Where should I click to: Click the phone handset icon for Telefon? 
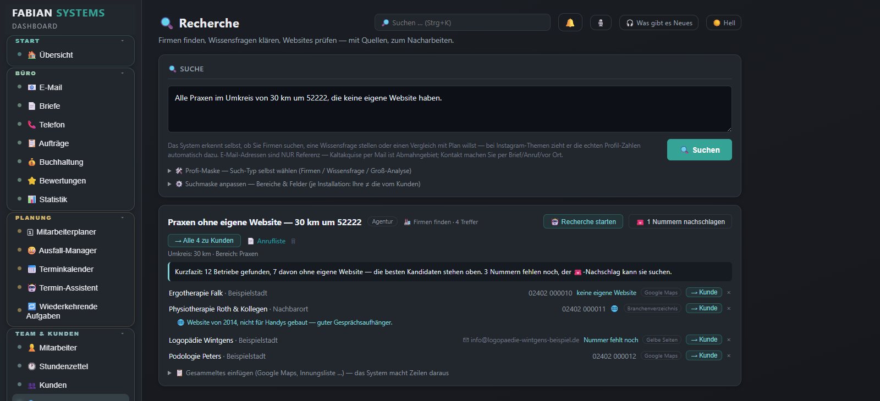tap(32, 125)
